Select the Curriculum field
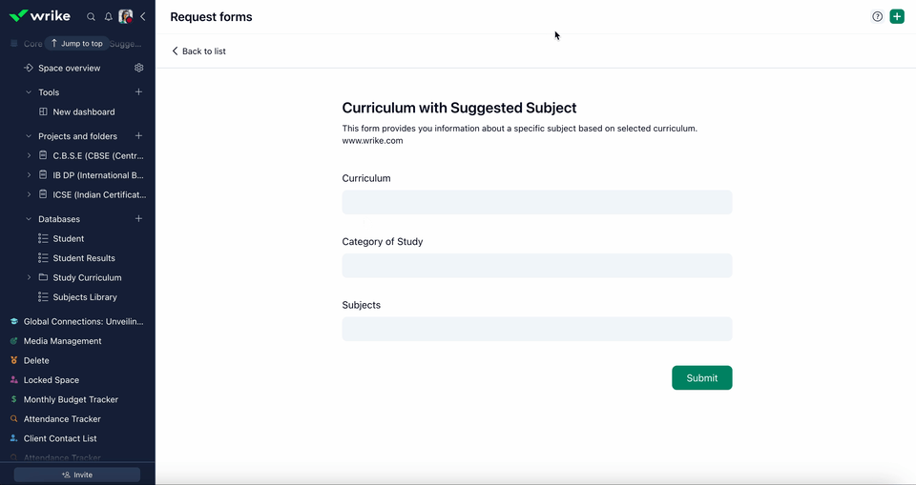This screenshot has height=485, width=916. tap(537, 202)
